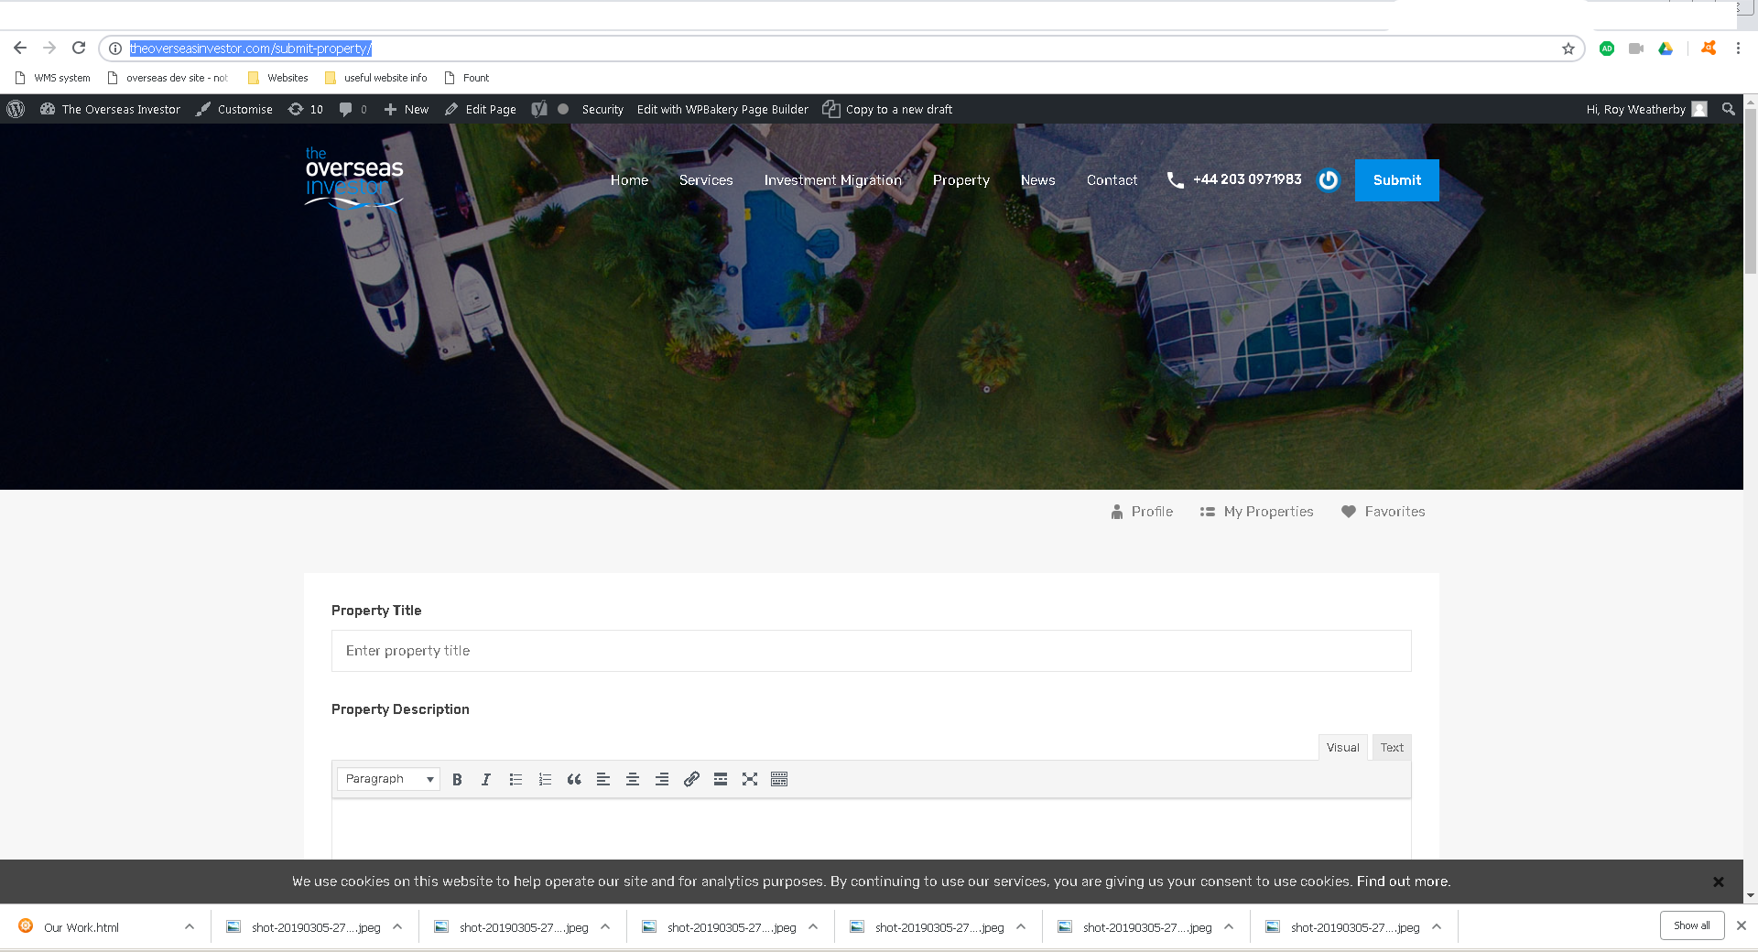
Task: Click the blue Submit button
Action: 1396,180
